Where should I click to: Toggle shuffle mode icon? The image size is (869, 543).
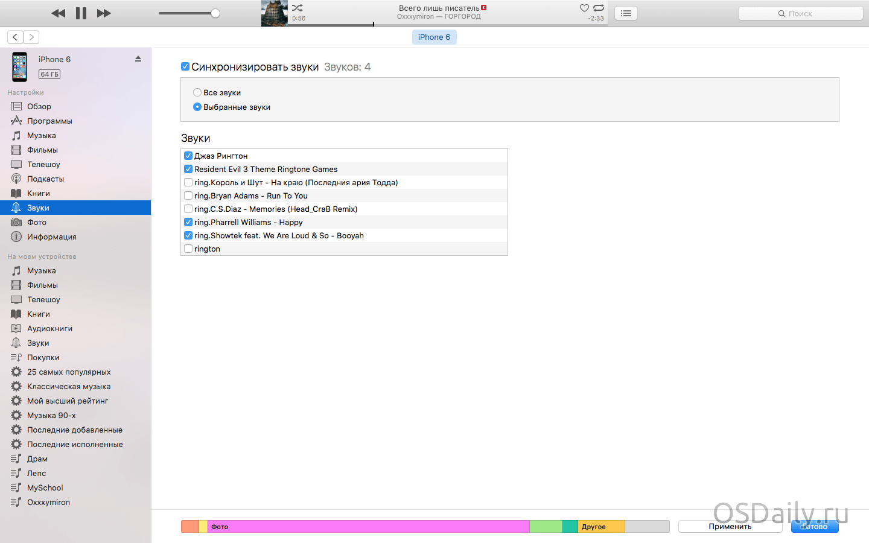pos(298,8)
